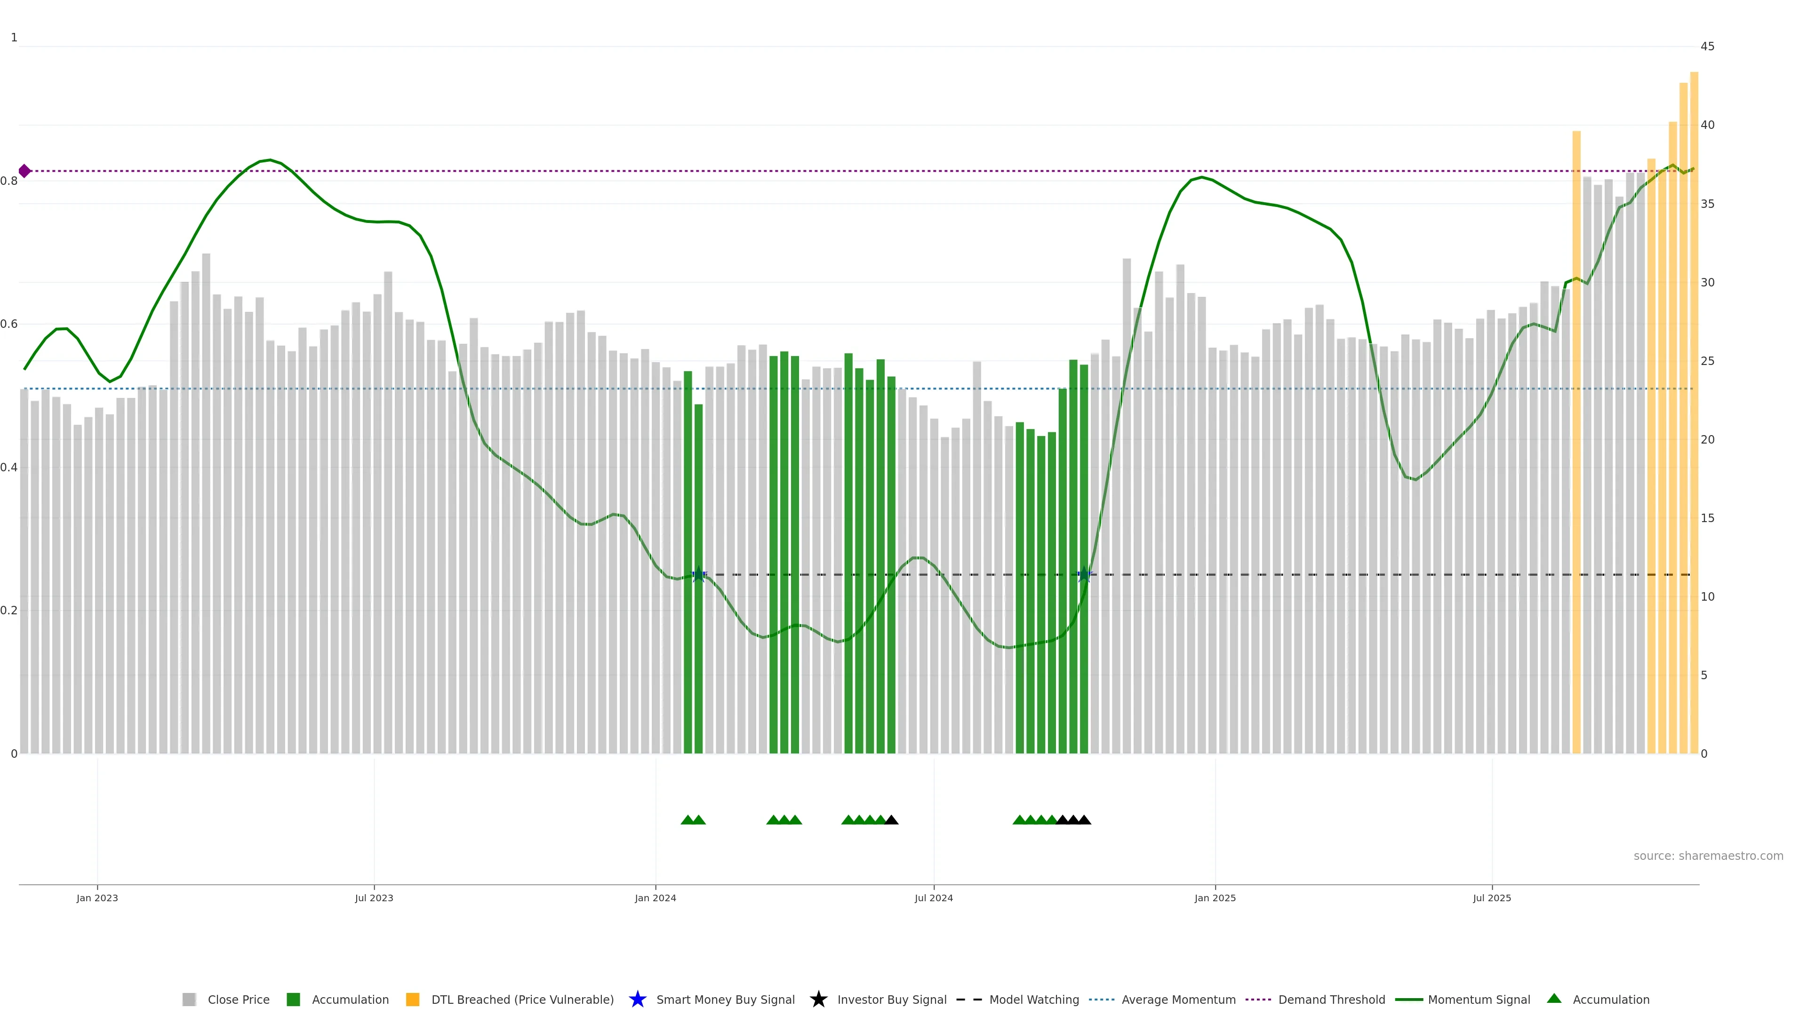This screenshot has width=1807, height=1016.
Task: Click the star marker near October 2024
Action: [x=1084, y=575]
